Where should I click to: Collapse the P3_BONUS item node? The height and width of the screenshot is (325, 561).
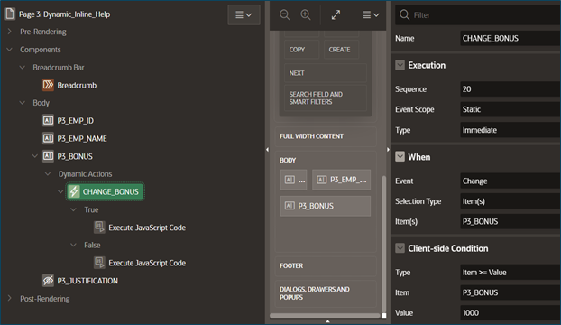pos(35,156)
